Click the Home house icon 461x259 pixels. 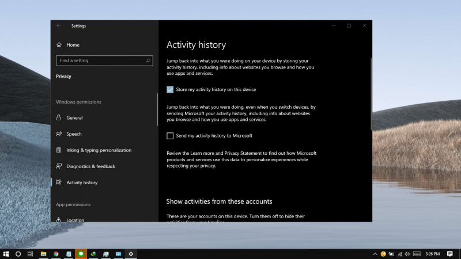[59, 45]
